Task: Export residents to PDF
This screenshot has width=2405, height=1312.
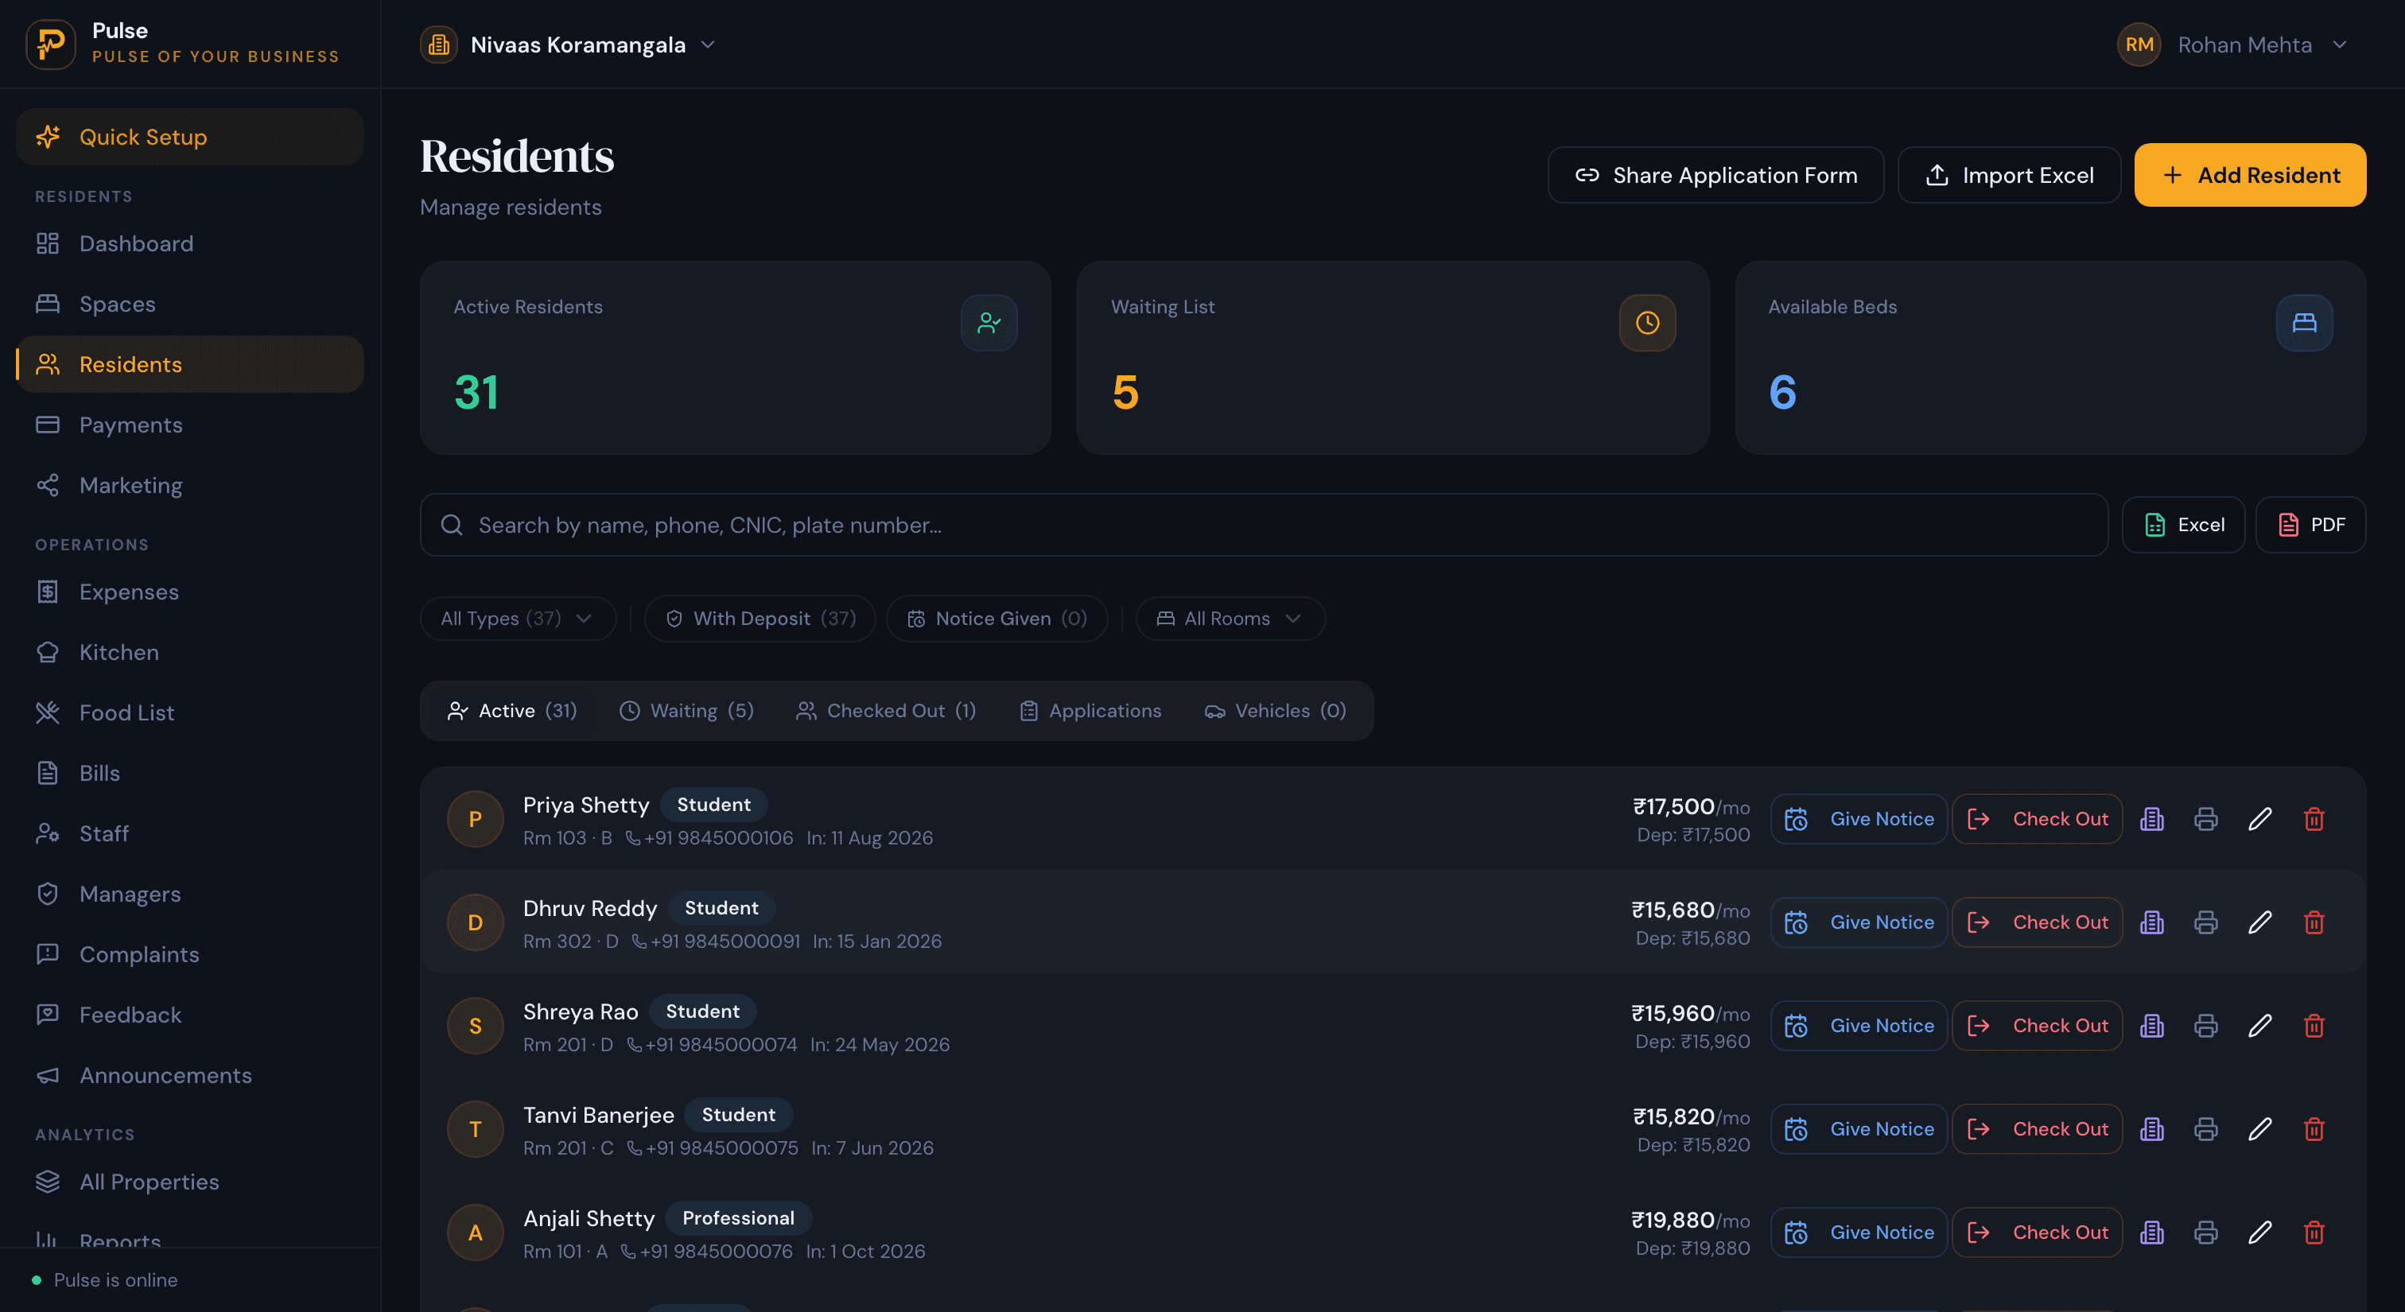Action: pos(2310,526)
